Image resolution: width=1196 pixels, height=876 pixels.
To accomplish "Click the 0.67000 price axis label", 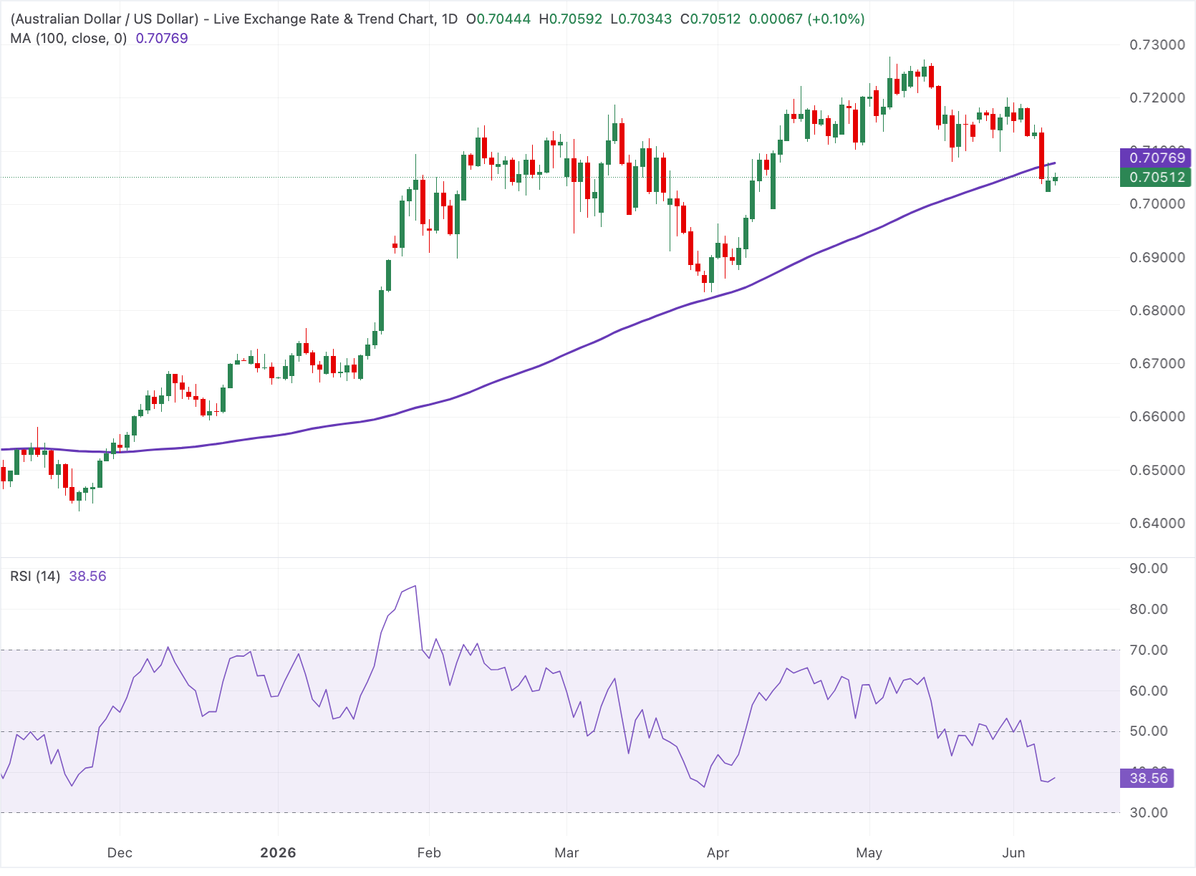I will 1157,364.
